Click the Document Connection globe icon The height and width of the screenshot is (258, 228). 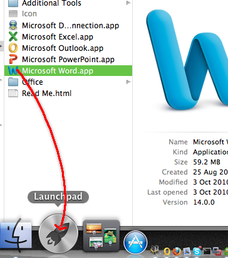(x=13, y=25)
